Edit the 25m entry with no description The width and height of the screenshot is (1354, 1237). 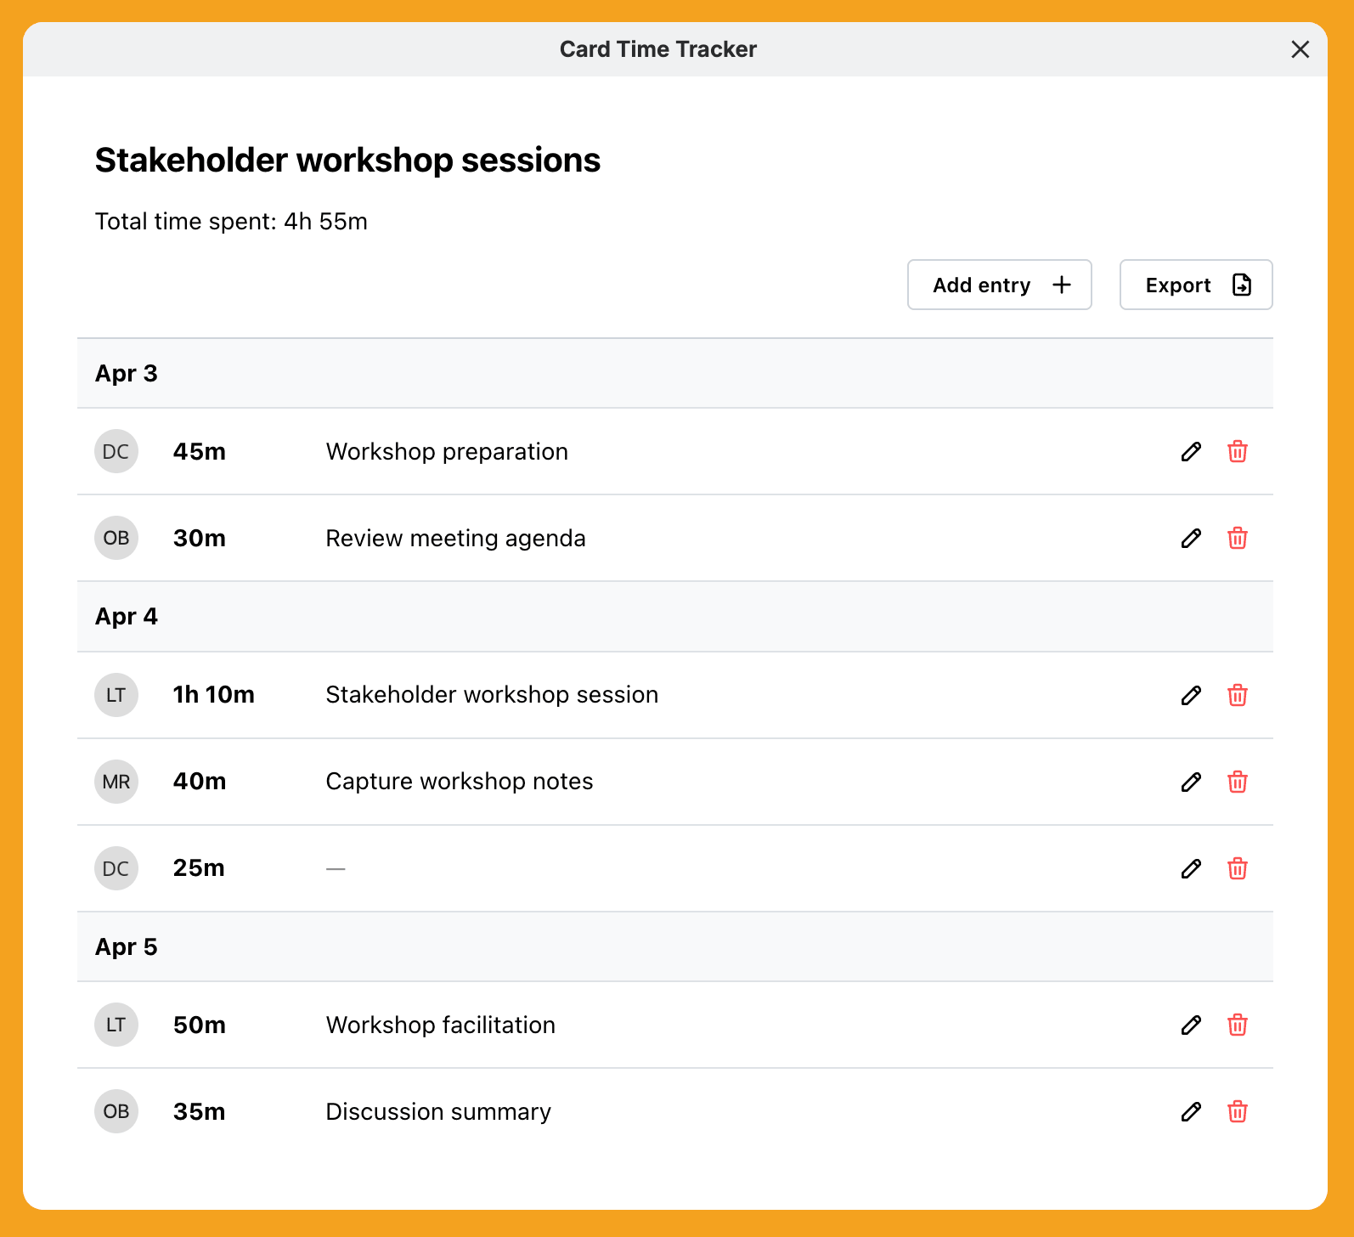pos(1191,869)
